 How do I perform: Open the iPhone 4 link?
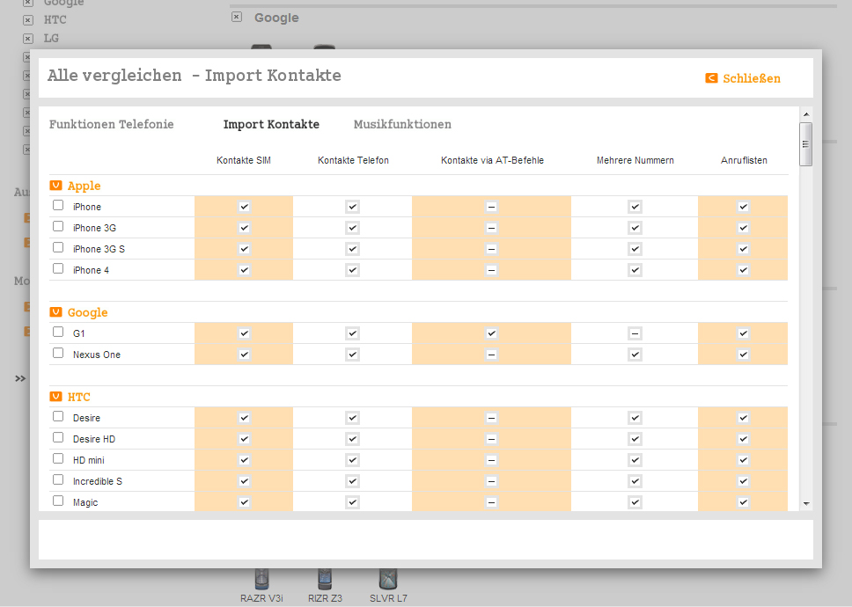point(91,270)
